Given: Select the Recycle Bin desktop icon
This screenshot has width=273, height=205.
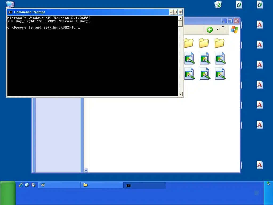Looking at the screenshot, I should pos(218,4).
